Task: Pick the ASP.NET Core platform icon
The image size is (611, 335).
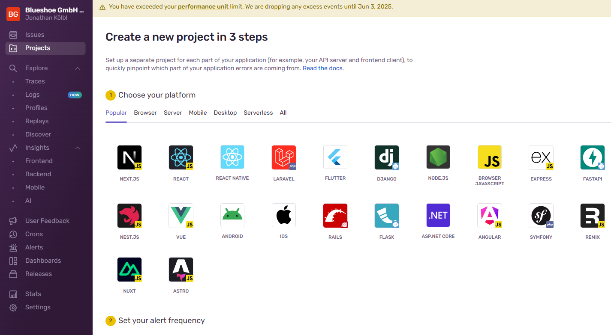Action: (x=438, y=215)
